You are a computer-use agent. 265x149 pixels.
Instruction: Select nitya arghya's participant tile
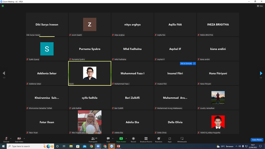click(132, 24)
